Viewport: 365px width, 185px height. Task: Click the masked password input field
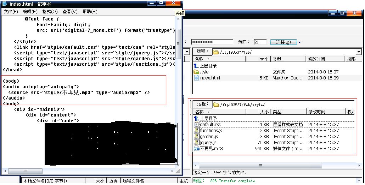click(x=212, y=42)
